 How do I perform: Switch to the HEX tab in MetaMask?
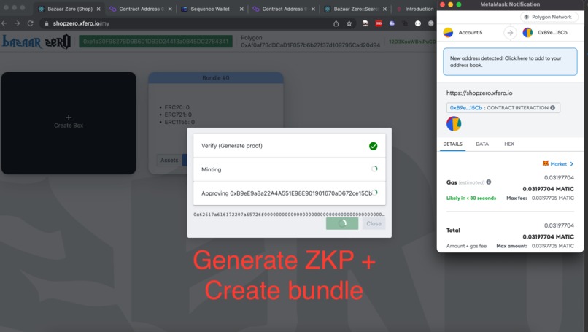(x=509, y=144)
